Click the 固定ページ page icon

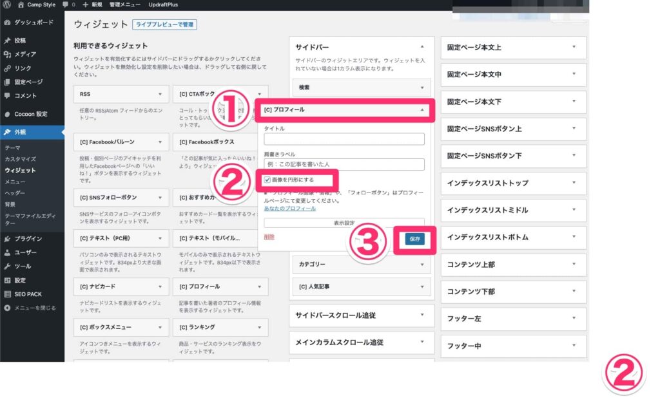pos(7,82)
